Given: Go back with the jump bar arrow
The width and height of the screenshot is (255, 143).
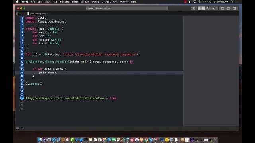Looking at the screenshot, I should tap(21, 14).
